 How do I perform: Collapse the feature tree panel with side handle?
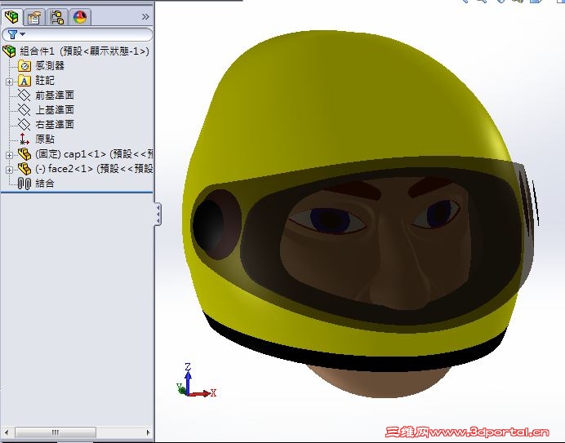[158, 215]
